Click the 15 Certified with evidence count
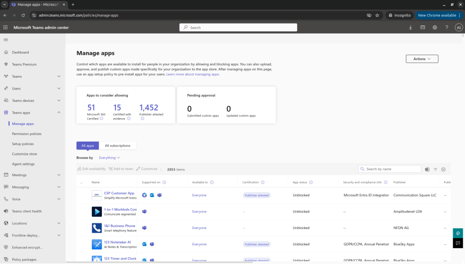The height and width of the screenshot is (264, 465). [117, 108]
